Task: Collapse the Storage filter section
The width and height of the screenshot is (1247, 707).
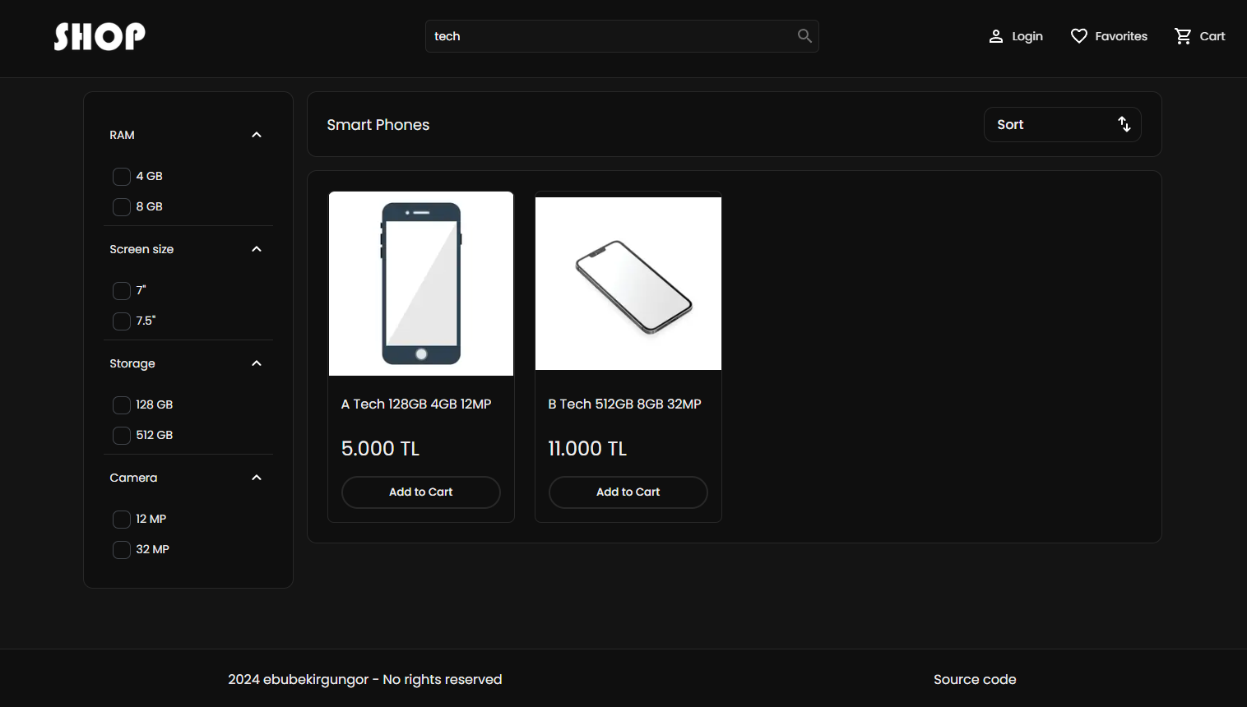Action: (x=256, y=363)
